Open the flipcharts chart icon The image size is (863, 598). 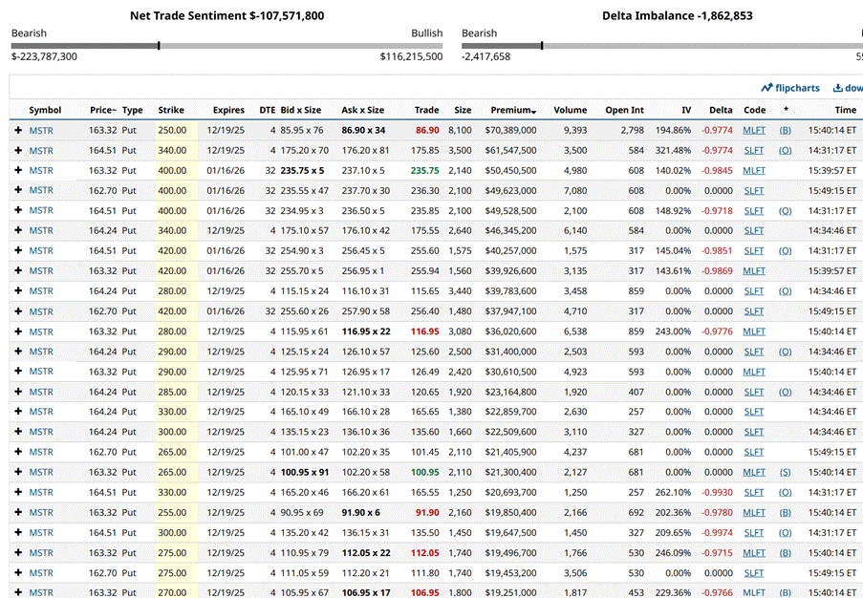coord(766,88)
